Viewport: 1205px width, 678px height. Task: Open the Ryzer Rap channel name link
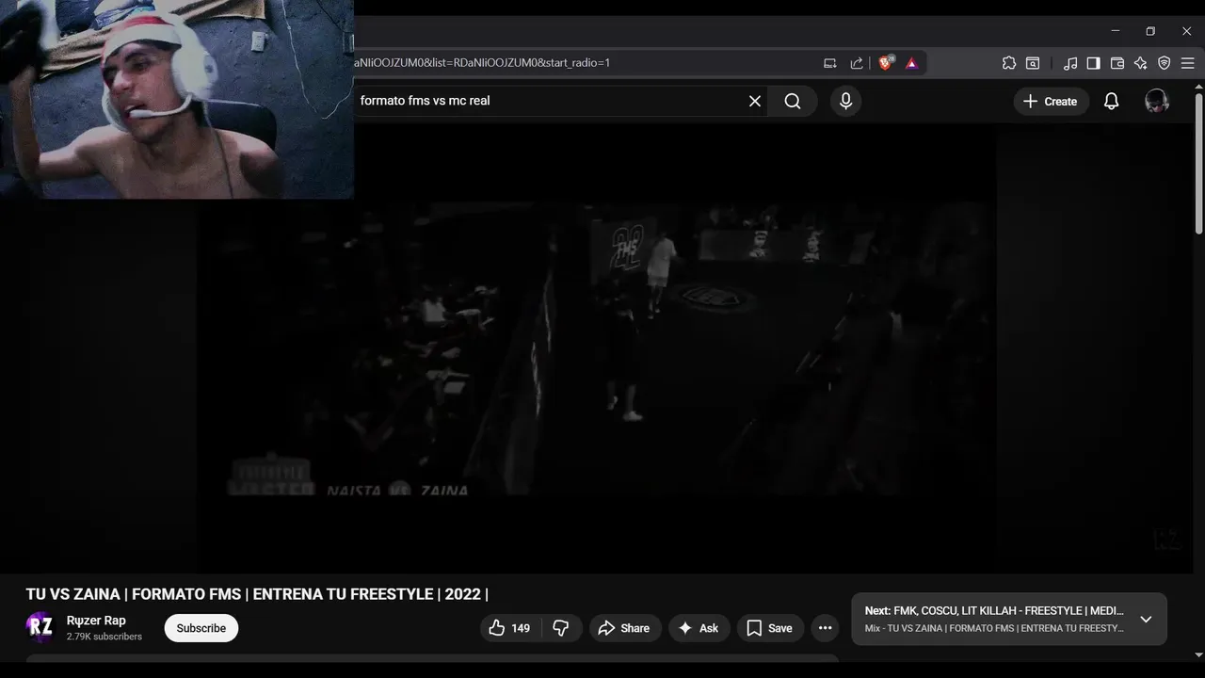click(x=96, y=621)
